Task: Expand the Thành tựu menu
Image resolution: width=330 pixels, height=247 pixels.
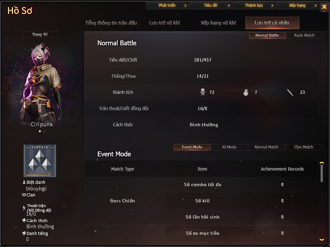Action: coord(254,6)
